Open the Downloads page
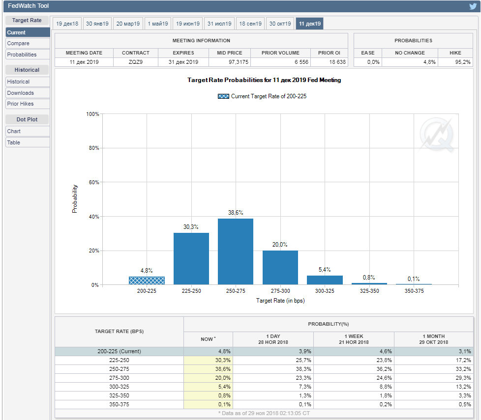Screen dimensions: 481x420 (28, 93)
